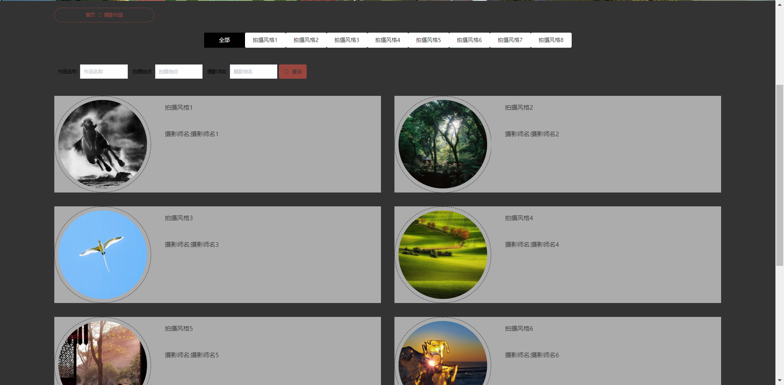Click the text 摄影师名:摄影师名4
Screen dimensions: 784x385
[532, 245]
